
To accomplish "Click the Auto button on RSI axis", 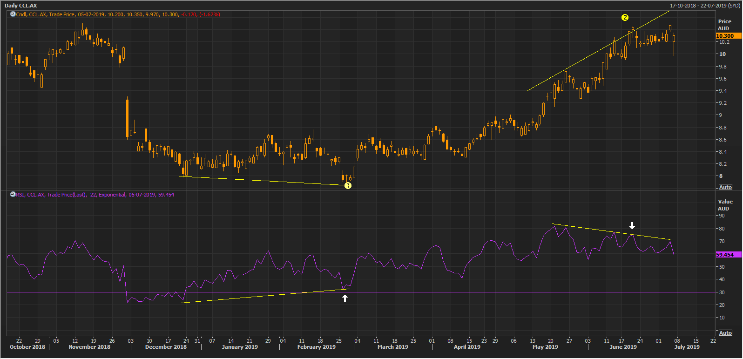I will (725, 333).
